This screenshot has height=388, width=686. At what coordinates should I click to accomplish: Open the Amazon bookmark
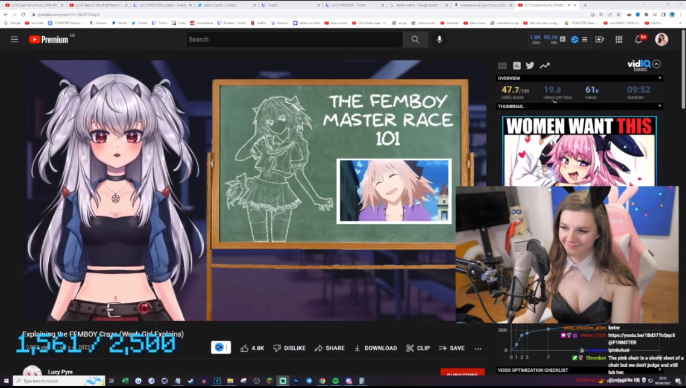point(99,23)
